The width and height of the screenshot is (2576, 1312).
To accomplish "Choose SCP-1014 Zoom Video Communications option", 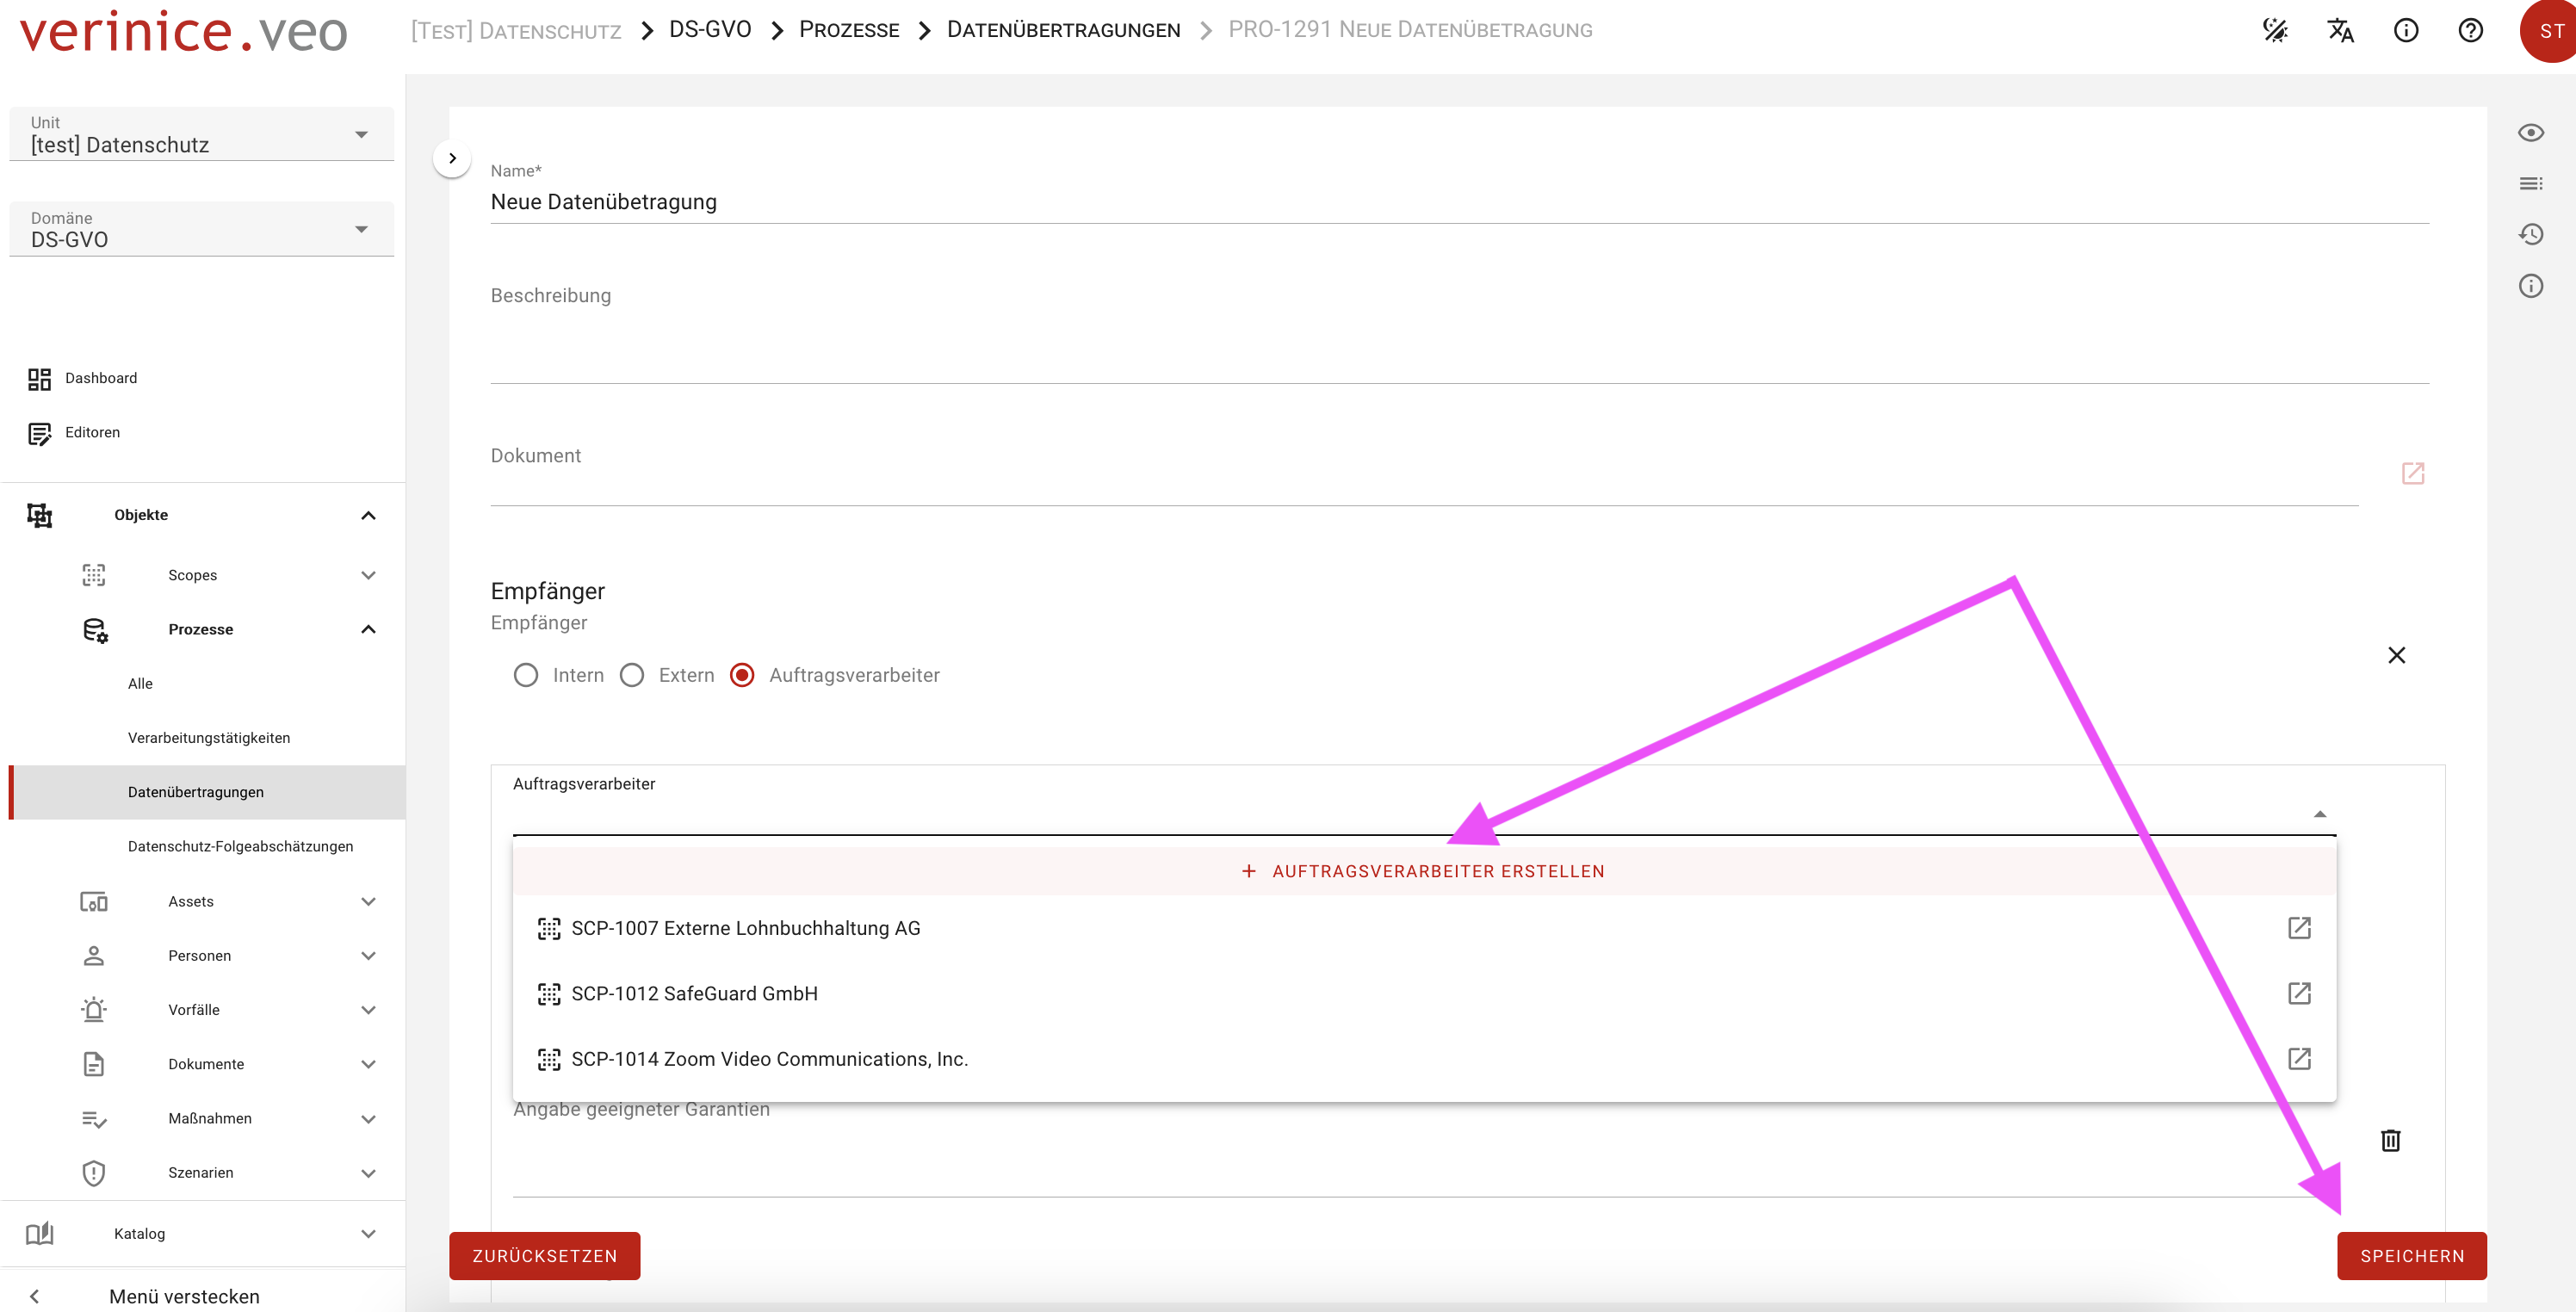I will point(769,1059).
